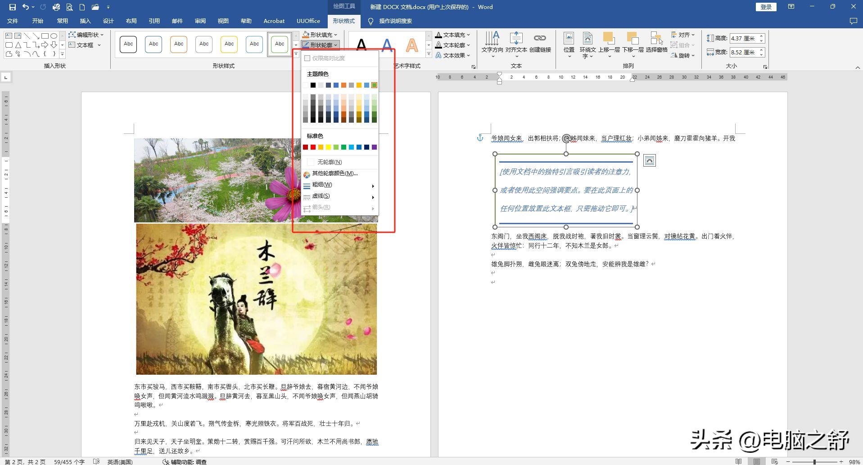This screenshot has width=863, height=465.
Task: Open the File (文件) tab
Action: [x=13, y=21]
